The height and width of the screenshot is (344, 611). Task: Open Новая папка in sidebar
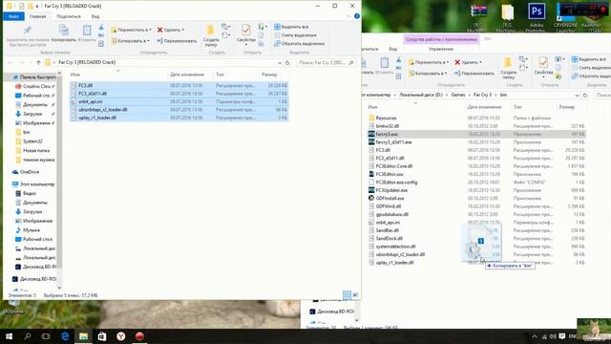[x=32, y=151]
